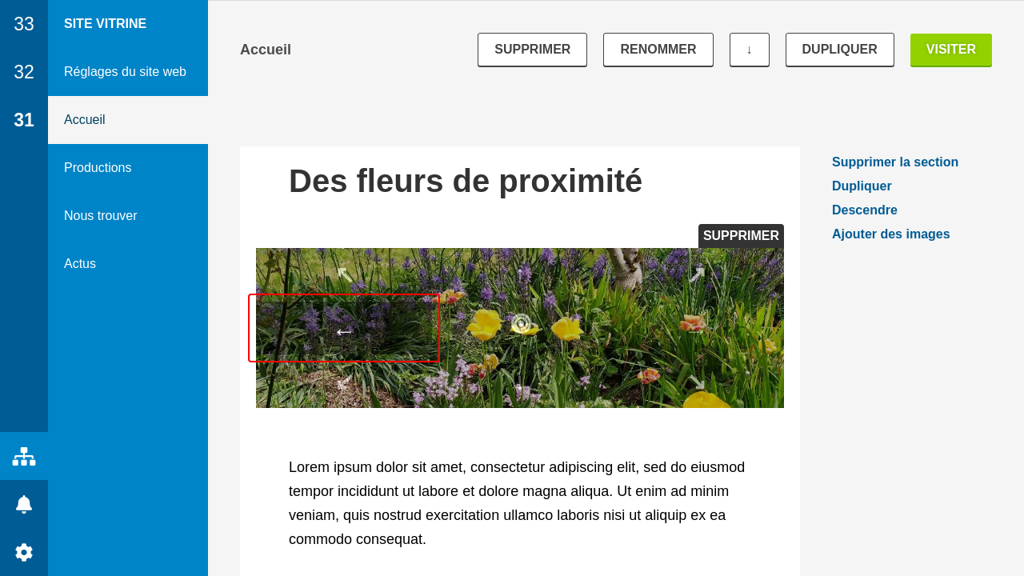The height and width of the screenshot is (576, 1024).
Task: Open the Productions page in the menu
Action: click(x=98, y=168)
